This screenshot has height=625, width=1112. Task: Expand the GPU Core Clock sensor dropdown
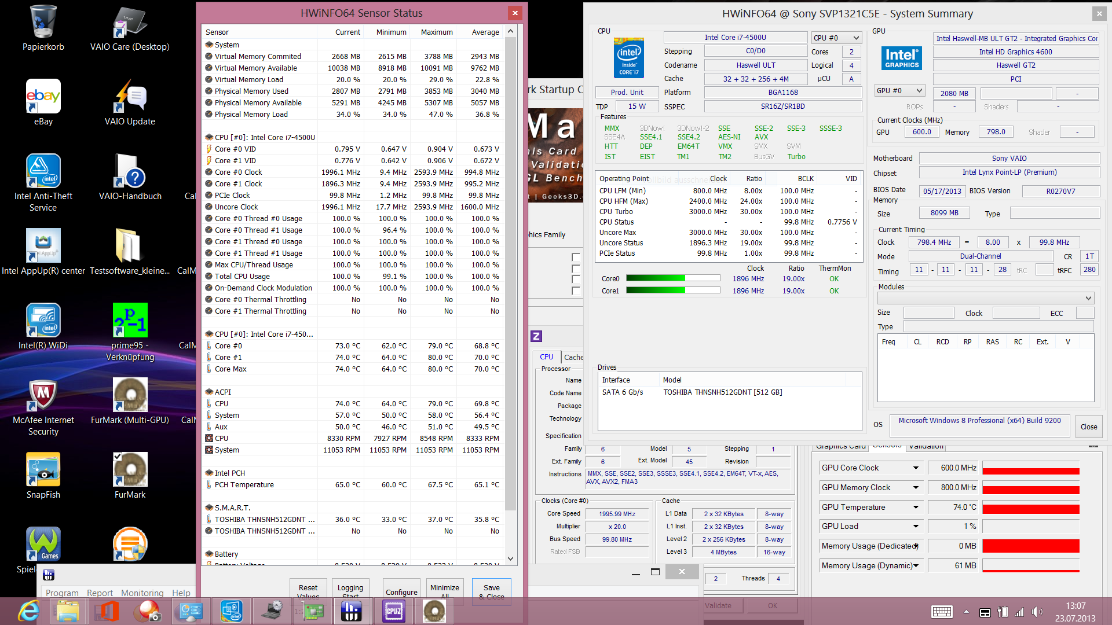pyautogui.click(x=916, y=468)
